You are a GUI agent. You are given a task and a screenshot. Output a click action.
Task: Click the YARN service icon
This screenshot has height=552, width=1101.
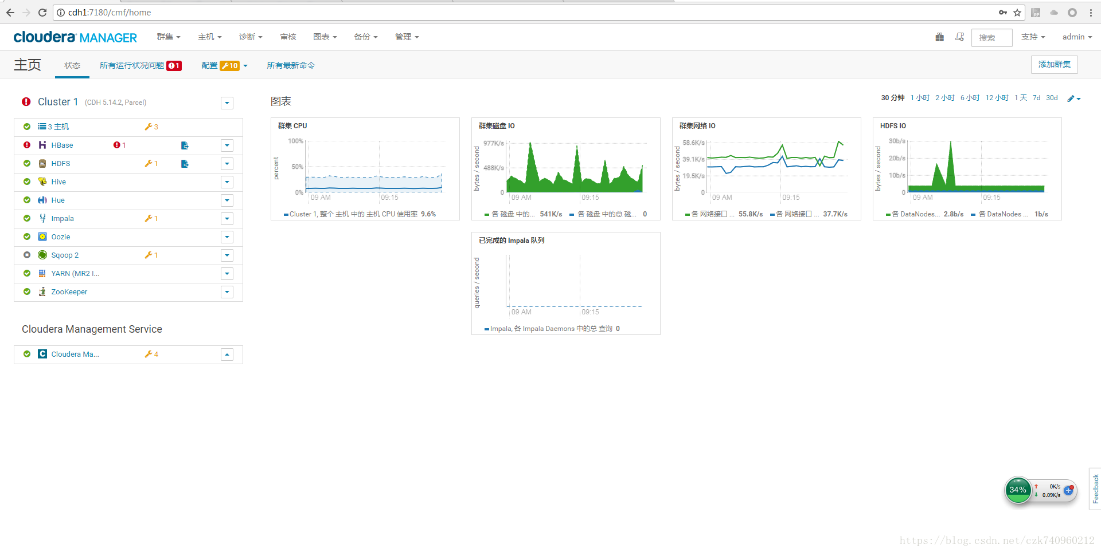(x=42, y=273)
